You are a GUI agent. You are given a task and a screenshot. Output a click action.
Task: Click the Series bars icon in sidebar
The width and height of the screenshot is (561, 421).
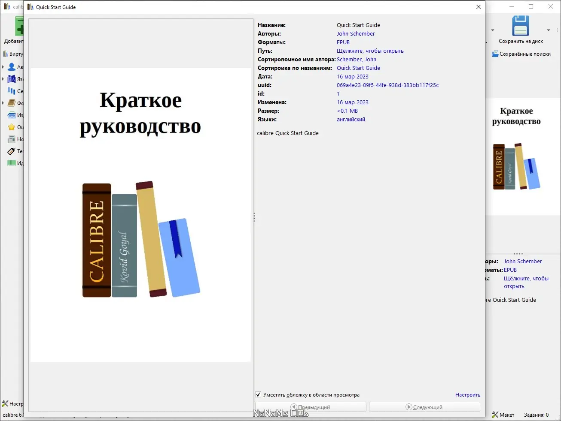point(12,91)
